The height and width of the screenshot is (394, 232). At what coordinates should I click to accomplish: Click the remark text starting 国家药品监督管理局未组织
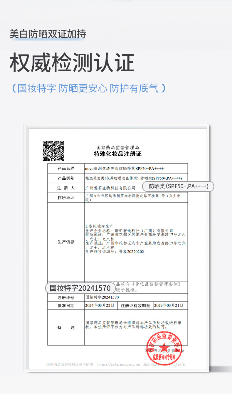click(134, 324)
